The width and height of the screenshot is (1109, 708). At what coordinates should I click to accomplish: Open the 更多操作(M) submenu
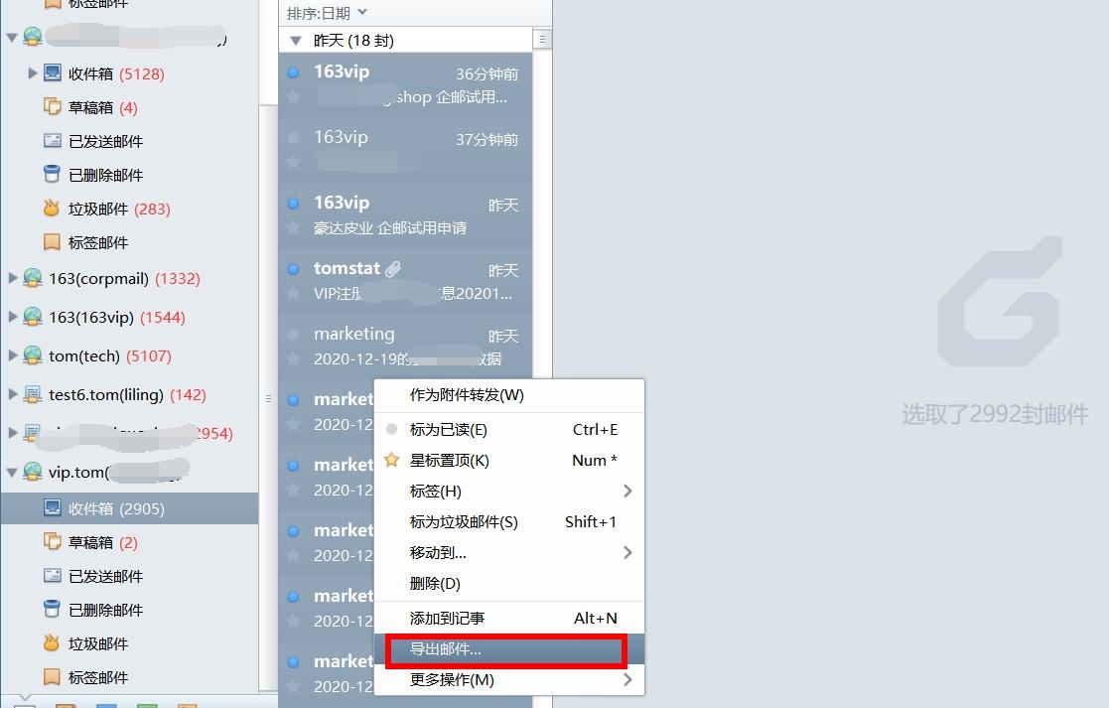(x=504, y=680)
